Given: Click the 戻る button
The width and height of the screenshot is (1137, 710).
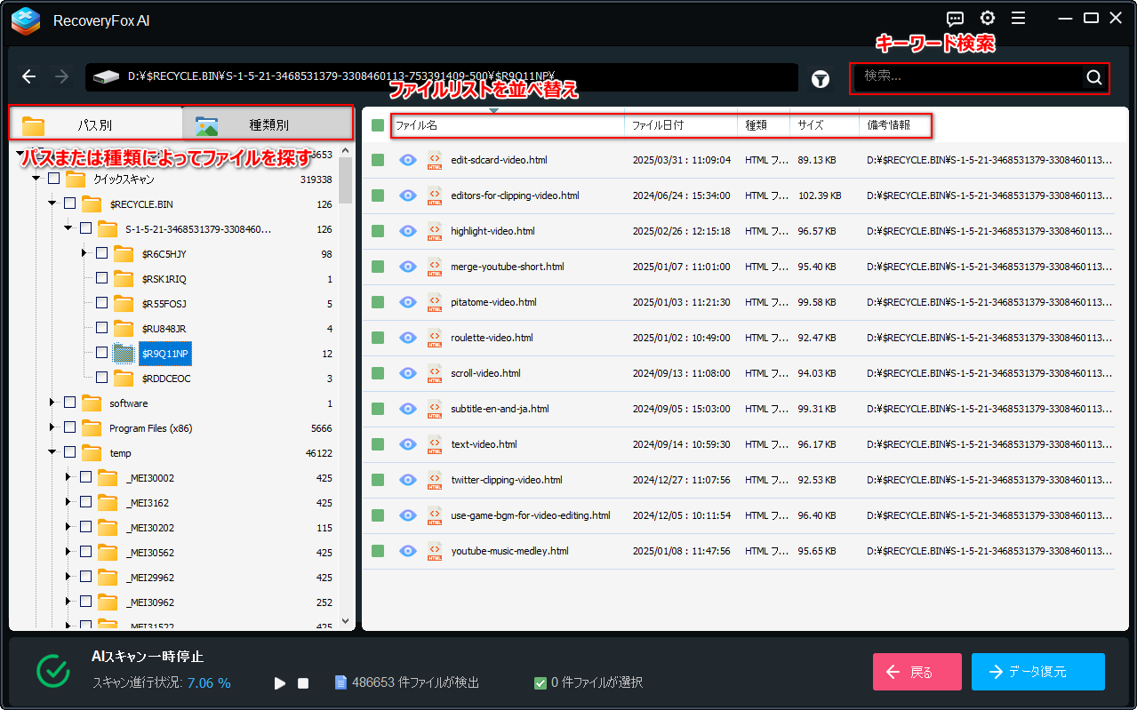Looking at the screenshot, I should (x=917, y=672).
